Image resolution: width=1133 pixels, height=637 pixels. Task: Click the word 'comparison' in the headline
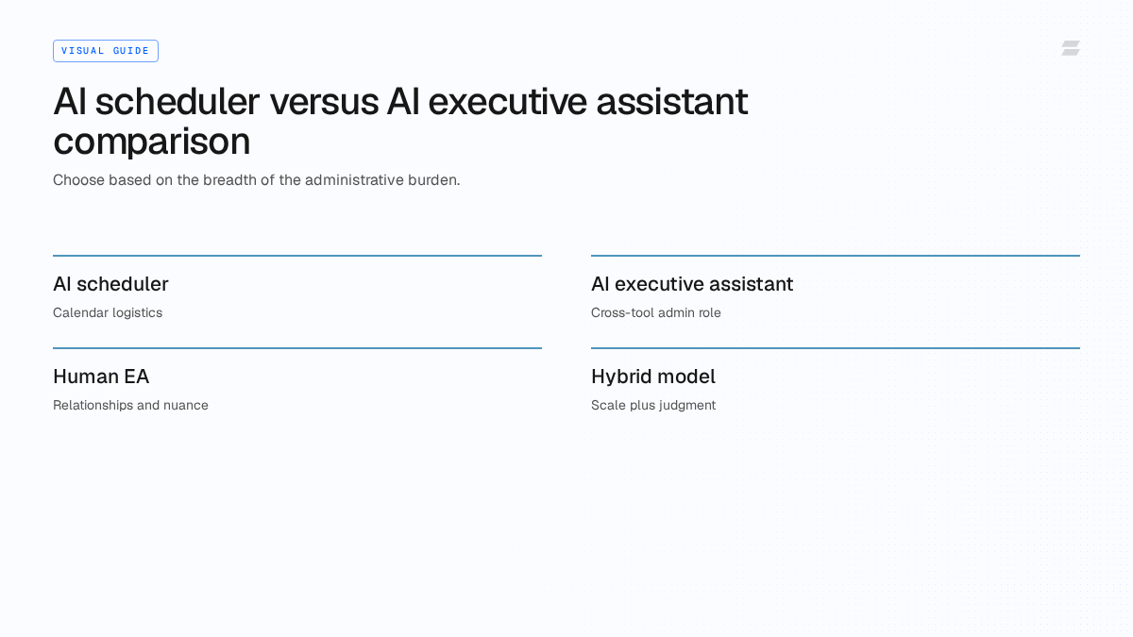click(x=152, y=142)
